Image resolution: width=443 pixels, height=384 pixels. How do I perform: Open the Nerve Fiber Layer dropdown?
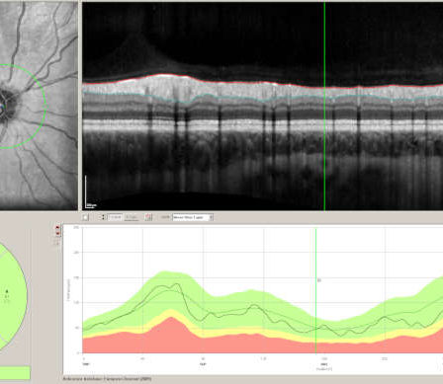point(193,217)
